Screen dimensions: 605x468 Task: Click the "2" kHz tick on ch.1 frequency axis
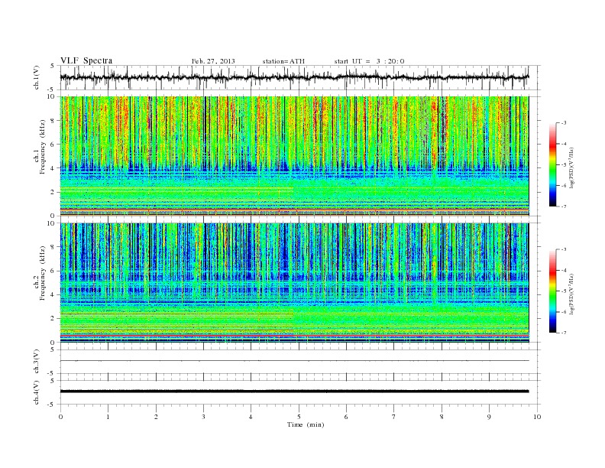(53, 192)
